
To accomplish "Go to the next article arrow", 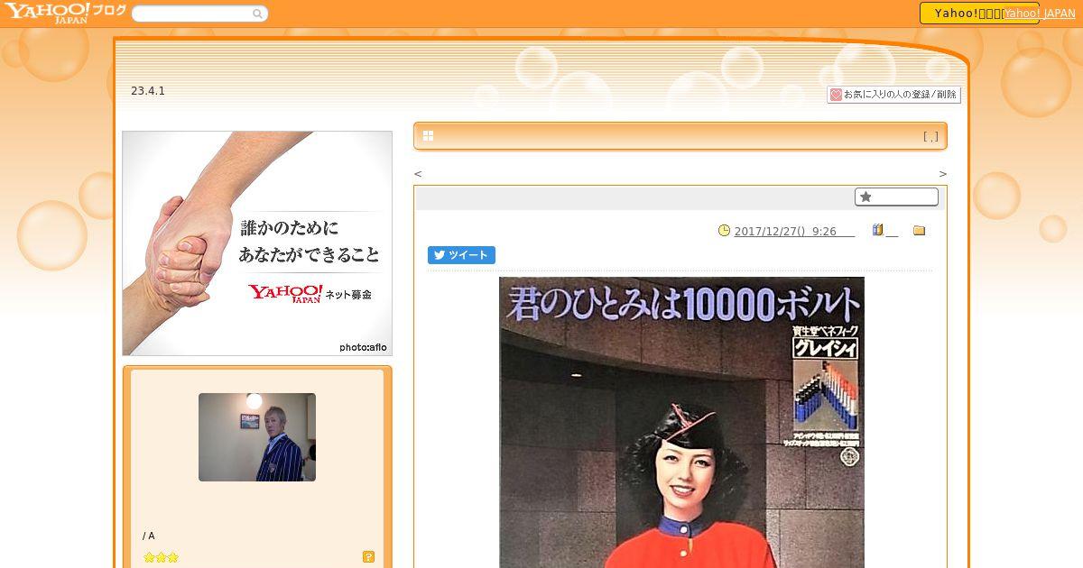I will pos(942,174).
